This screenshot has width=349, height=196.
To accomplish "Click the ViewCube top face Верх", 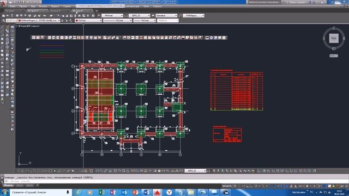I will pos(334,38).
